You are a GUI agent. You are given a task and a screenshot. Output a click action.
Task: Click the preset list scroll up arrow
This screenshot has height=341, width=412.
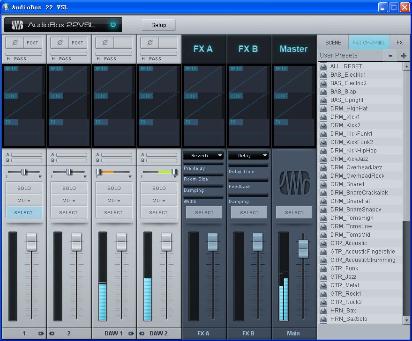406,66
